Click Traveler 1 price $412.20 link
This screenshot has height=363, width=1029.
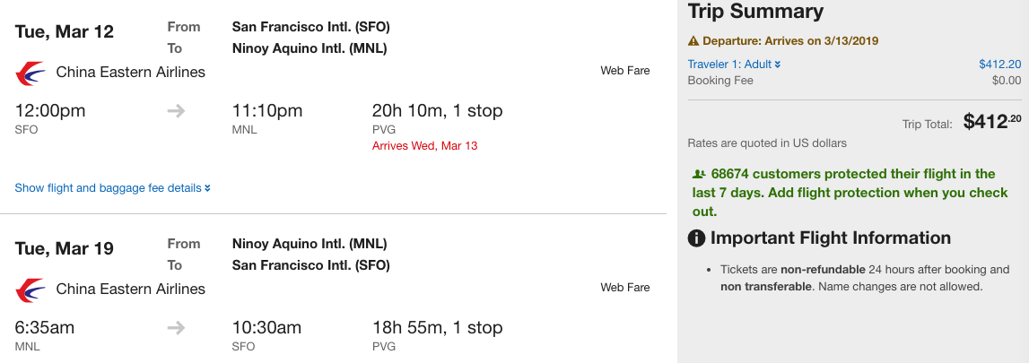tap(999, 65)
